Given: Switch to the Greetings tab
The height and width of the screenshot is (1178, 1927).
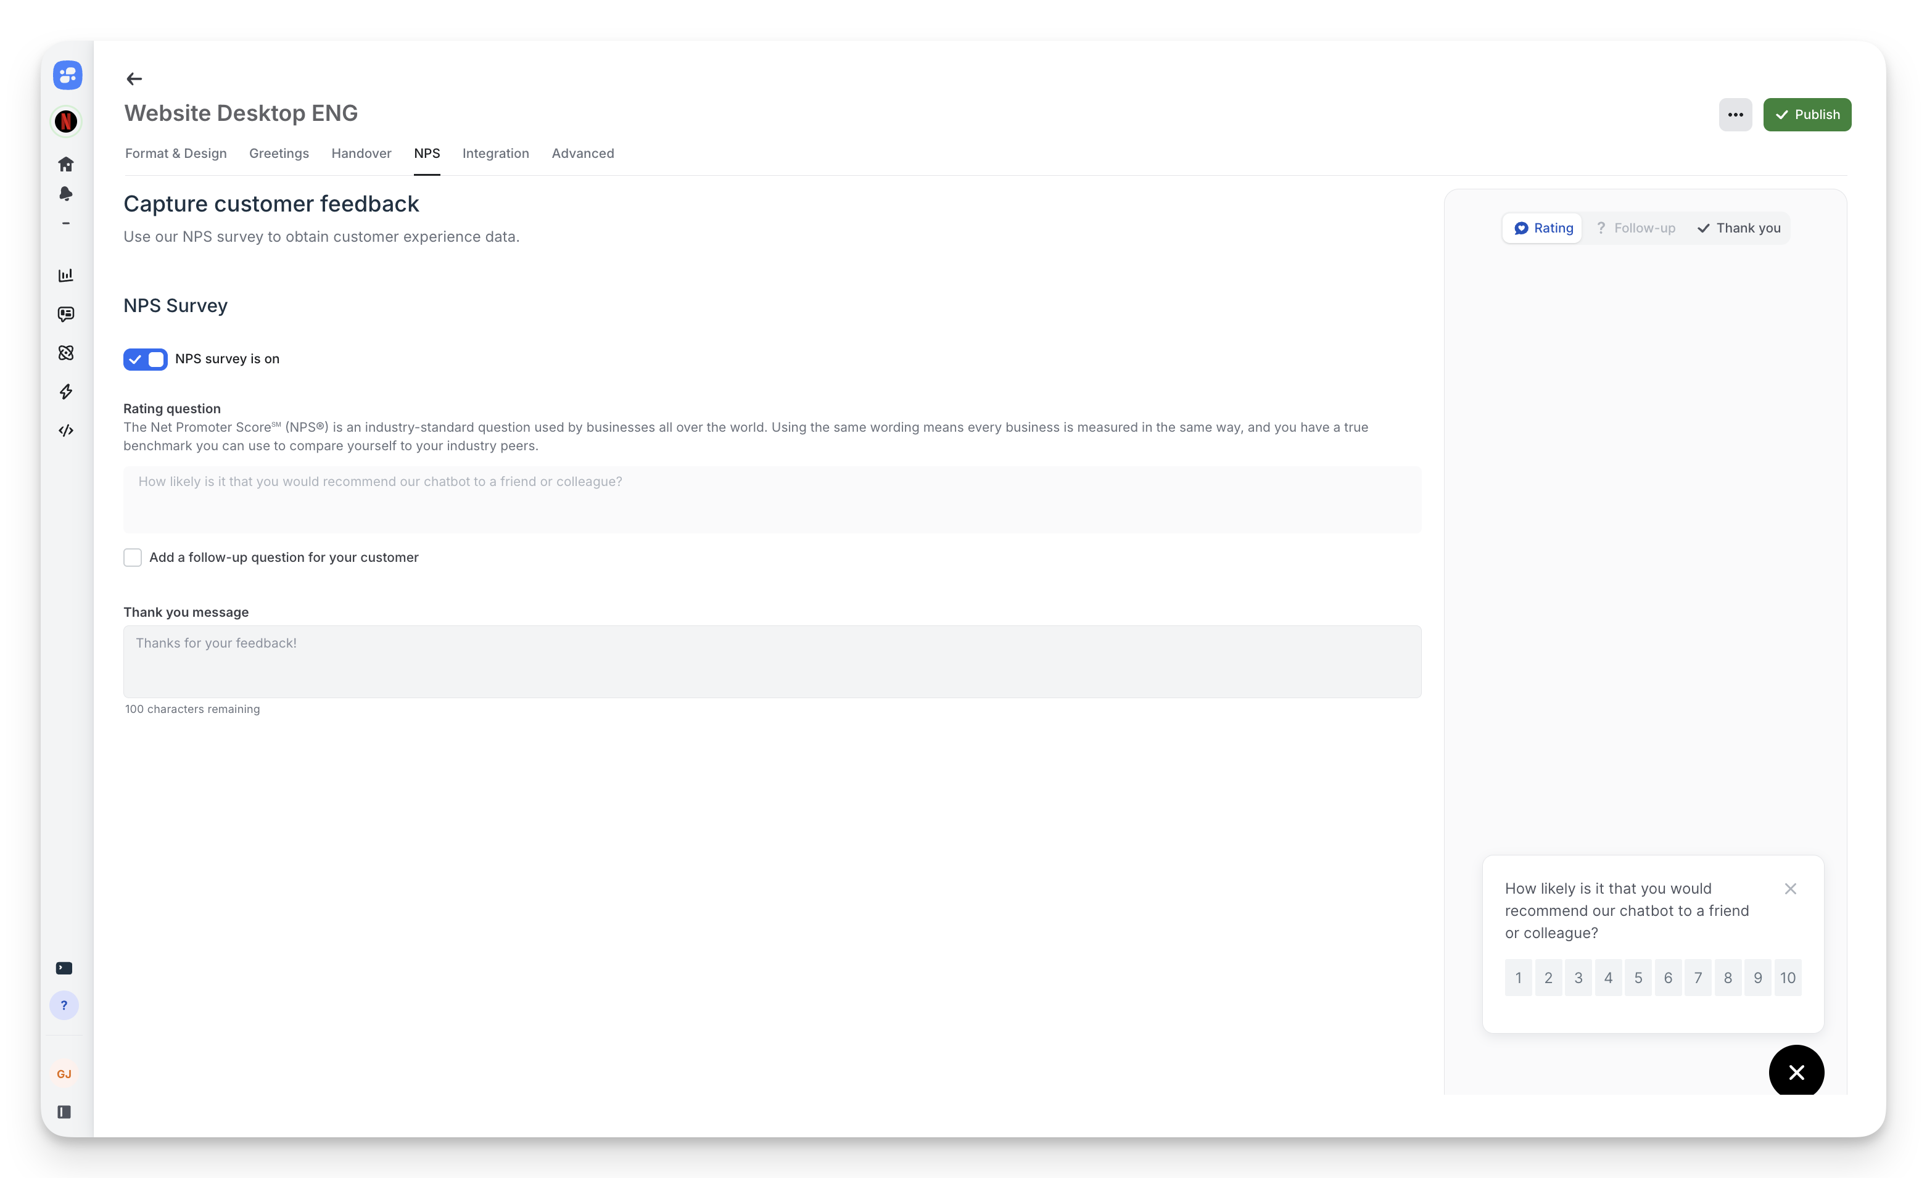Looking at the screenshot, I should pyautogui.click(x=278, y=154).
